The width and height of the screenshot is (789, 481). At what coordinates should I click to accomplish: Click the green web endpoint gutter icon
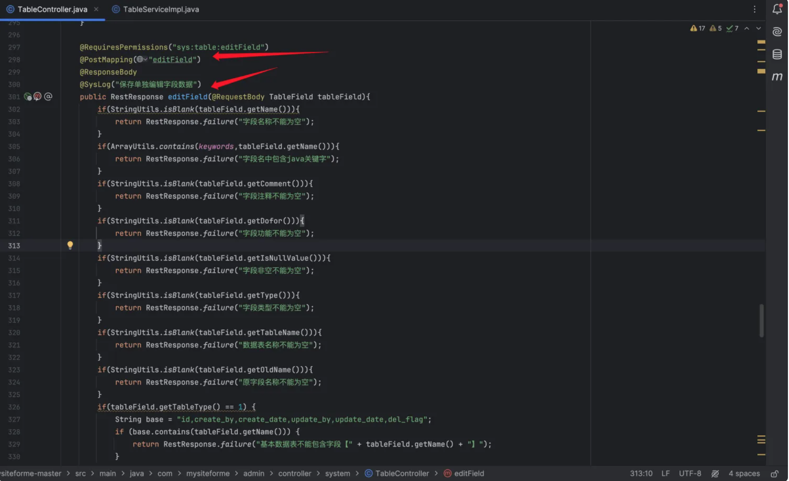[x=27, y=97]
